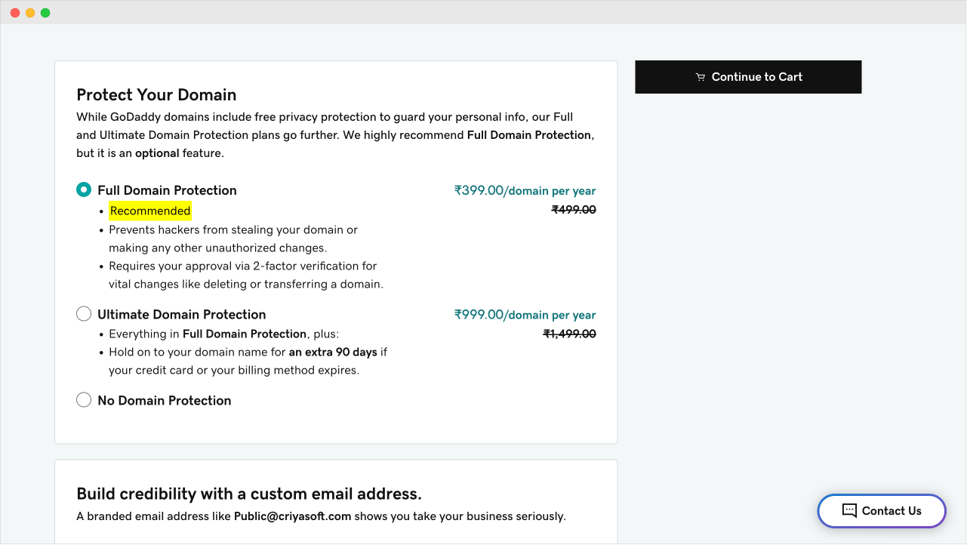Image resolution: width=967 pixels, height=545 pixels.
Task: Select the Full Domain Protection radio button
Action: point(84,190)
